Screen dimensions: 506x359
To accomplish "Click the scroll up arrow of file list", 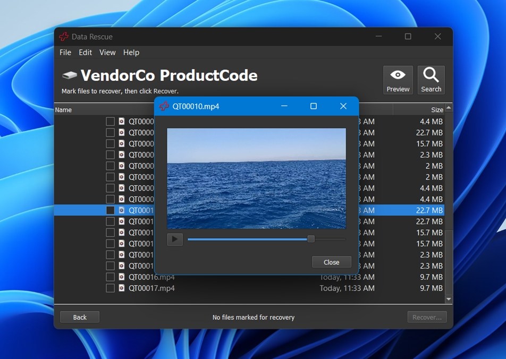I will tap(449, 108).
